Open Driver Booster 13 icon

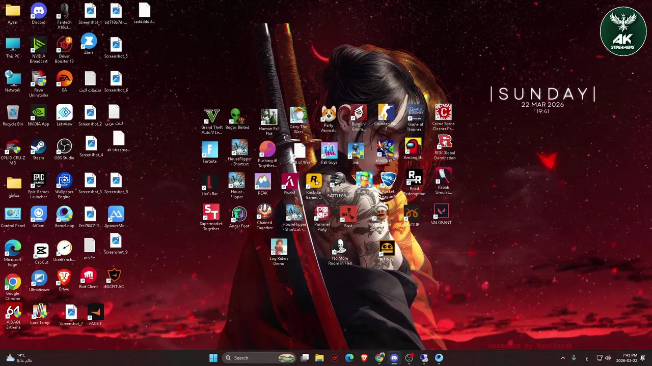click(64, 50)
